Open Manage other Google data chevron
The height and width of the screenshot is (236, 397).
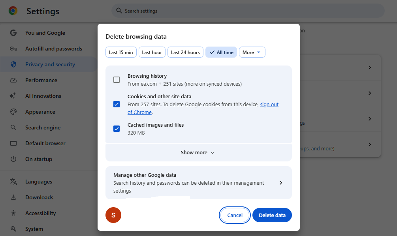coord(281,183)
